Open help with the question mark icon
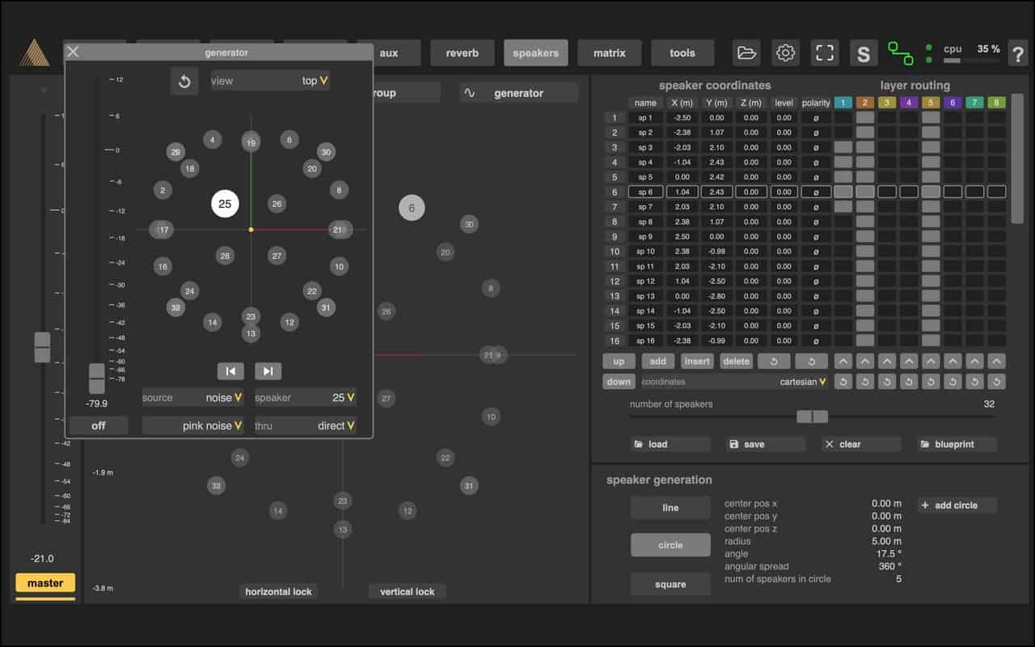Screen dimensions: 1035x647 point(1017,54)
